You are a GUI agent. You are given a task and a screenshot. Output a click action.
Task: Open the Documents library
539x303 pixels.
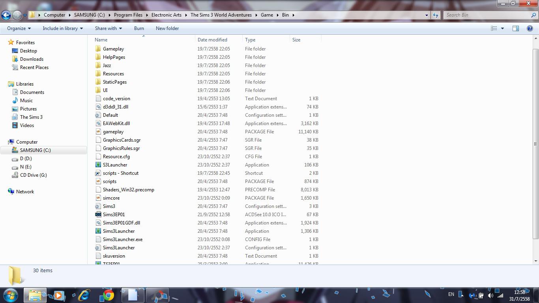(32, 92)
